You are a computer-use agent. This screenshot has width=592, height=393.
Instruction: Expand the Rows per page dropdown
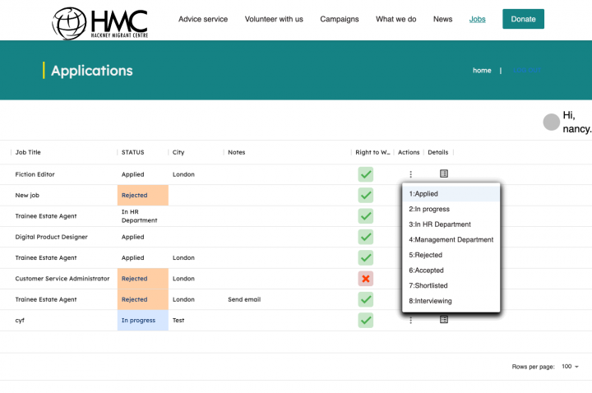coord(570,366)
